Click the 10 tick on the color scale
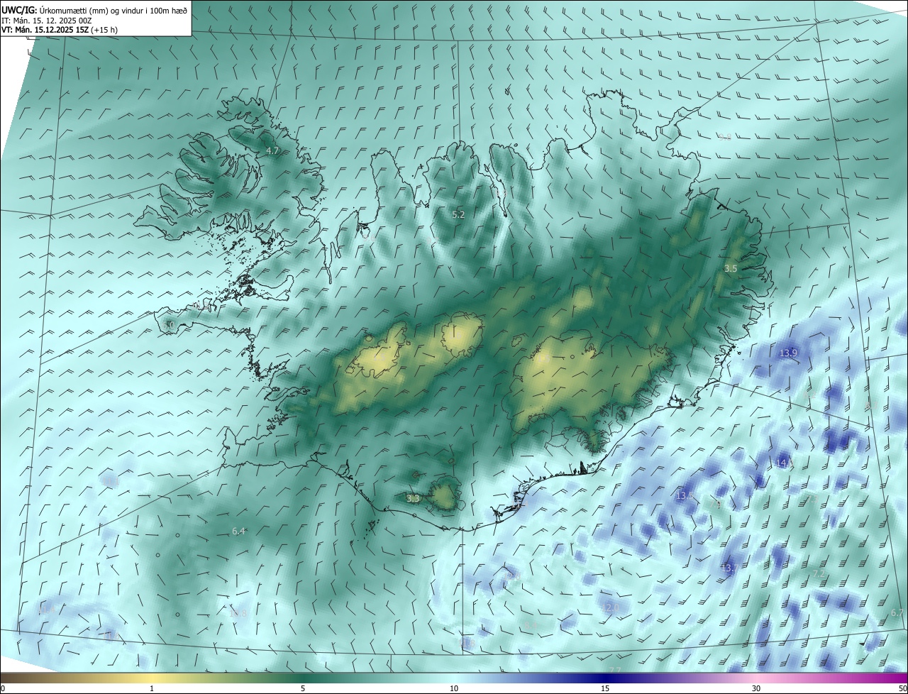 (454, 689)
